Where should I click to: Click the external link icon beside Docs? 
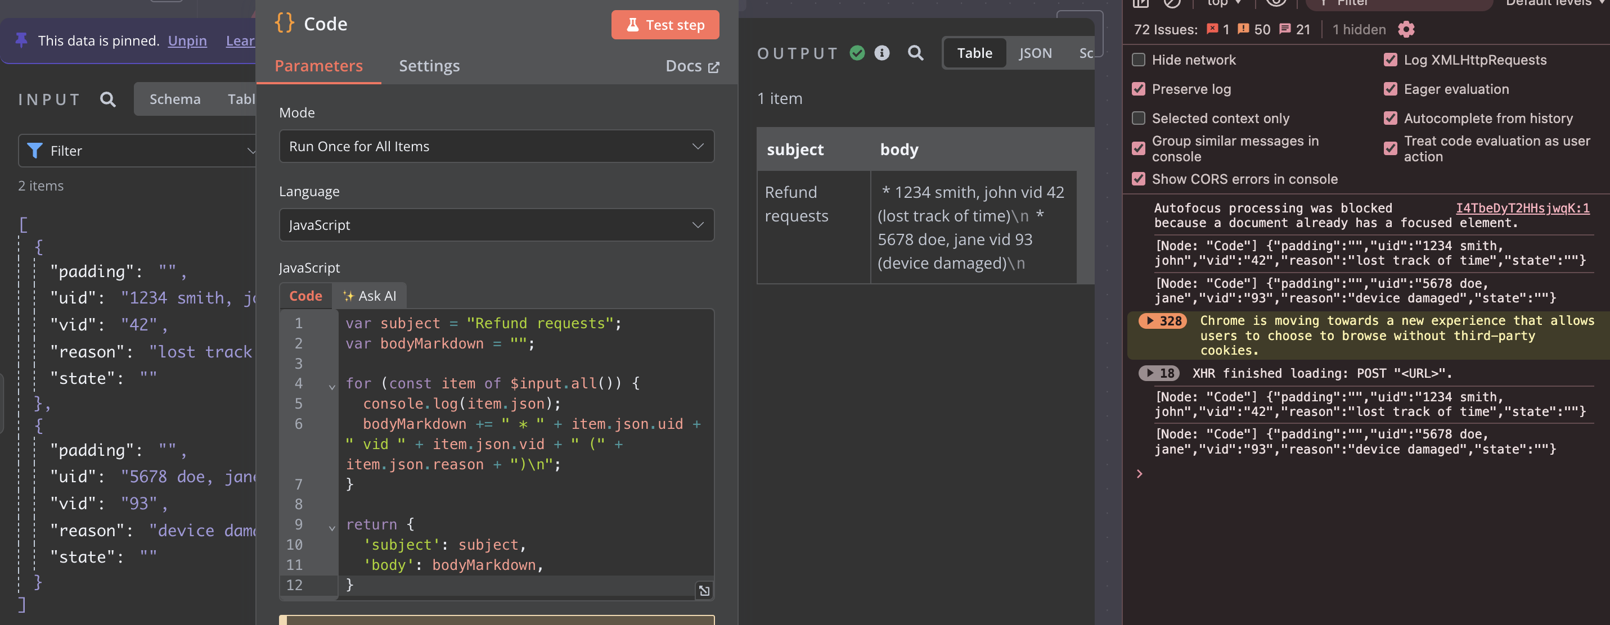(x=713, y=67)
